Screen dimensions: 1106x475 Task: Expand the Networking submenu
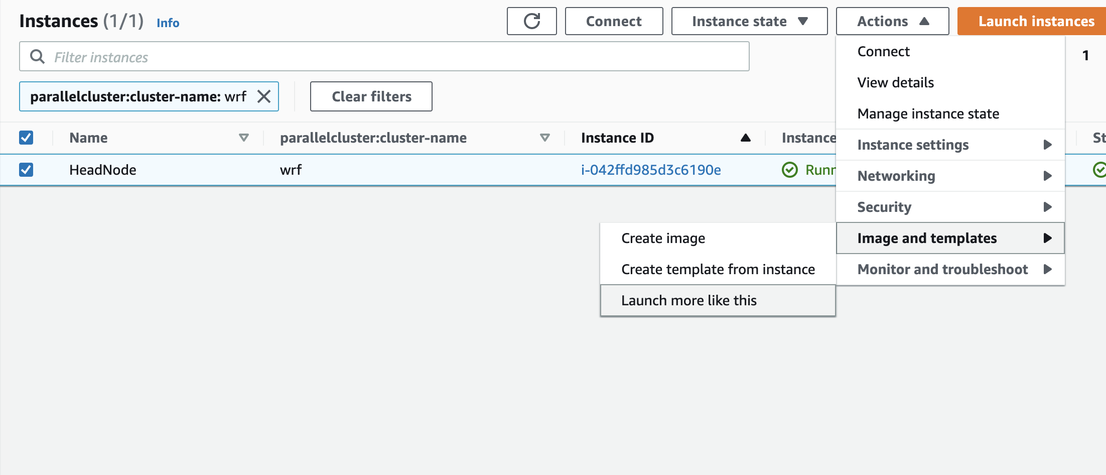[950, 176]
